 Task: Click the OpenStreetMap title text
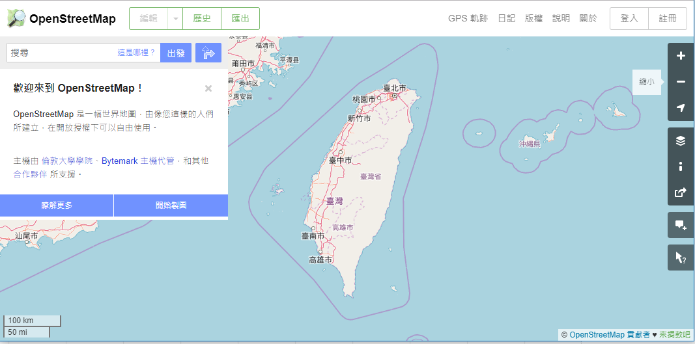(x=73, y=19)
